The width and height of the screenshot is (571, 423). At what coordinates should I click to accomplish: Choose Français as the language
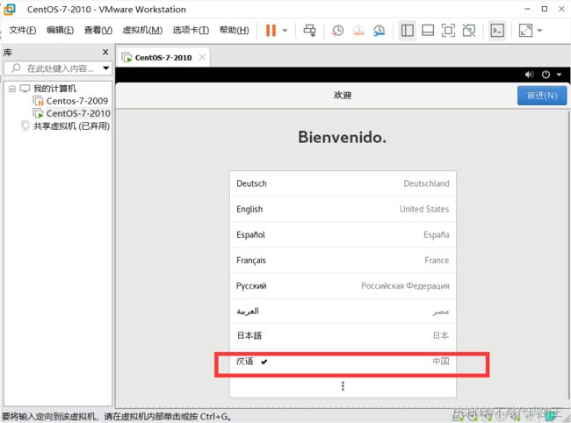pos(343,261)
